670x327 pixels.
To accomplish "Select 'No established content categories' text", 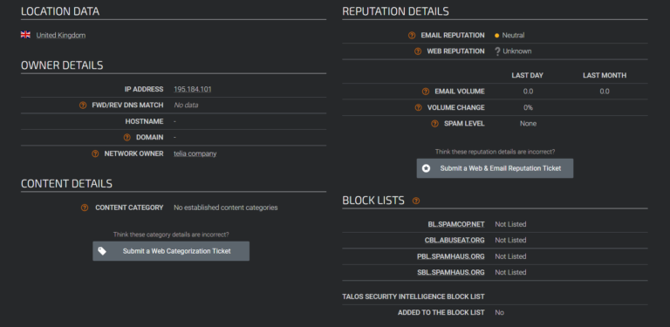I will click(x=226, y=208).
